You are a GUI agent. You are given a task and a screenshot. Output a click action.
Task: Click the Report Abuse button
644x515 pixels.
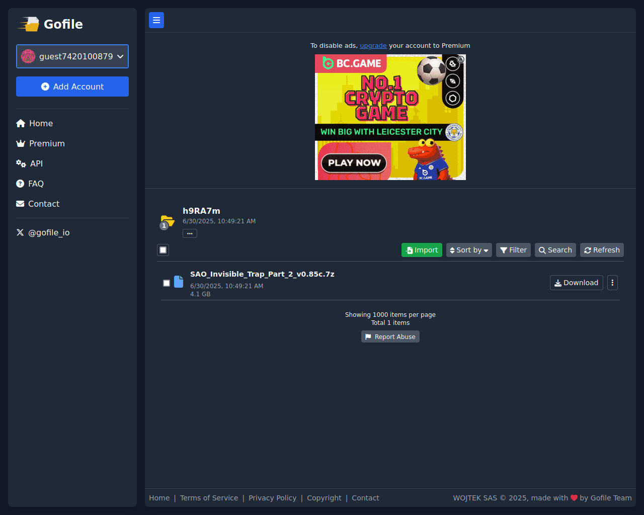[x=390, y=336]
